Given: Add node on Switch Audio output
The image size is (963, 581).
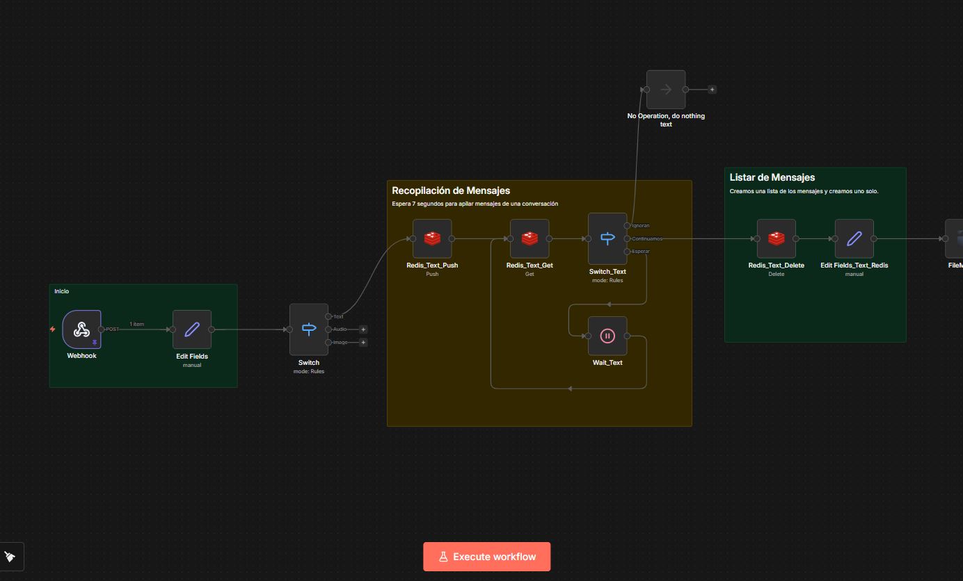Looking at the screenshot, I should pyautogui.click(x=363, y=329).
